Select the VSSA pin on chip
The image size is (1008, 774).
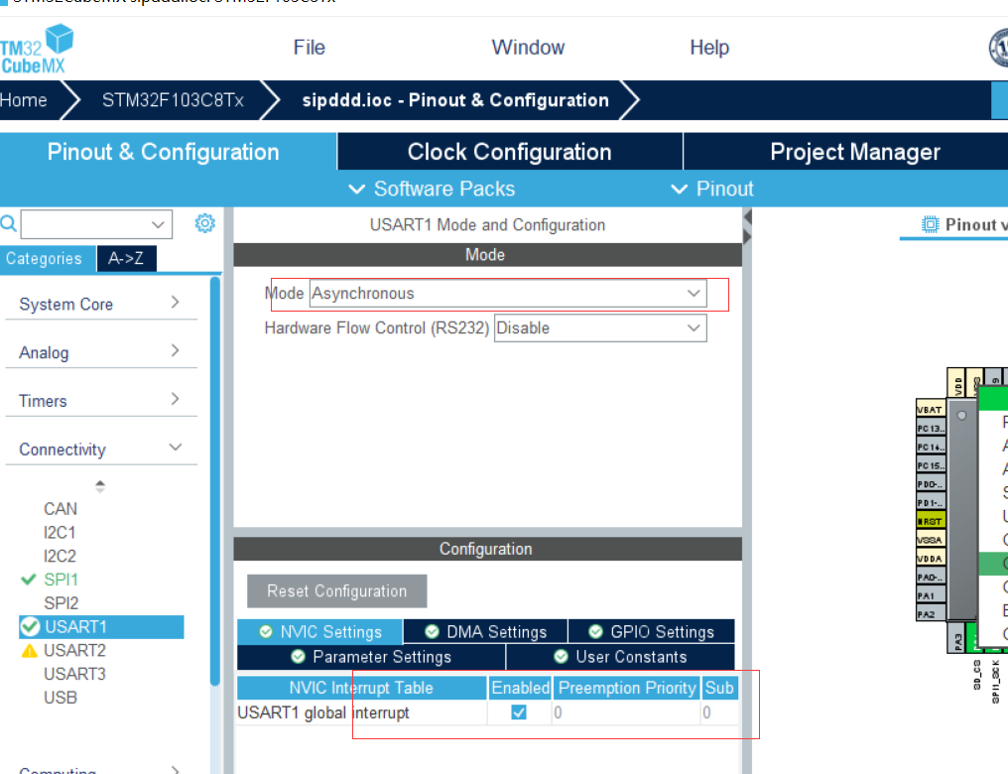tap(931, 540)
